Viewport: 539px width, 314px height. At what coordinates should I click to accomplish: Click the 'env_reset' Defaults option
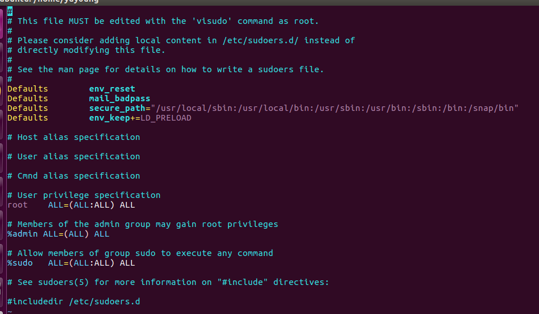(112, 89)
